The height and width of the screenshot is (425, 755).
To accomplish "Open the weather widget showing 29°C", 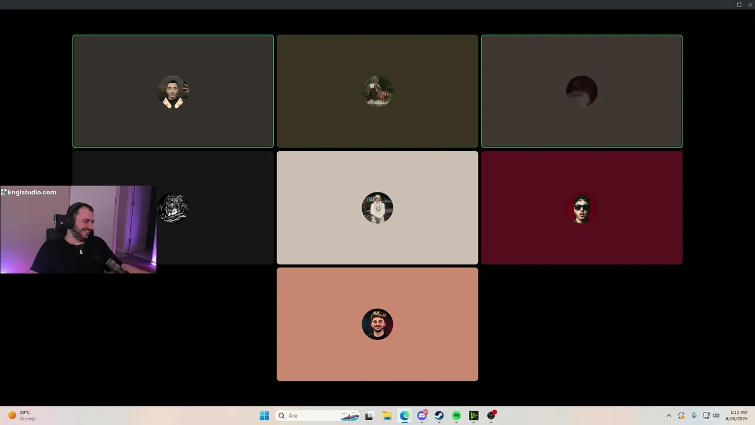I will click(22, 416).
